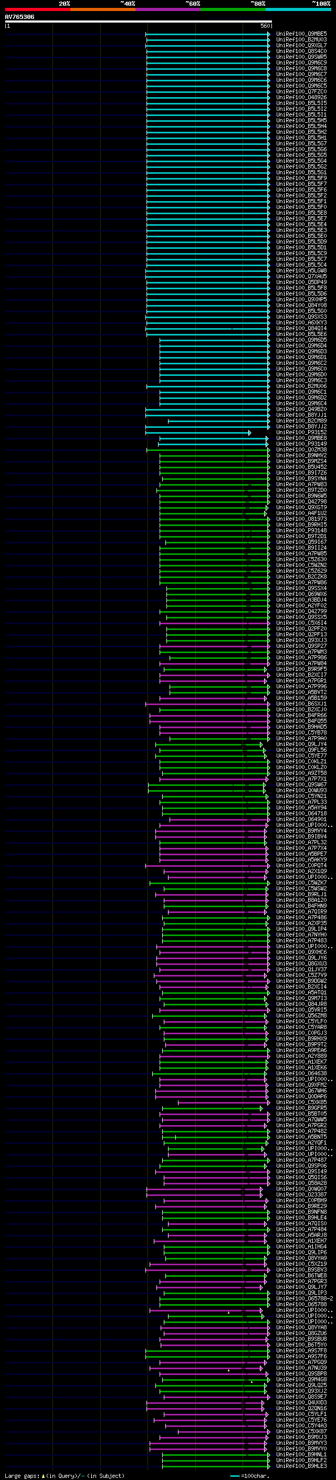Image resolution: width=336 pixels, height=1480 pixels.
Task: Select label UniRef100_A3BDJ4
Action: tap(301, 600)
